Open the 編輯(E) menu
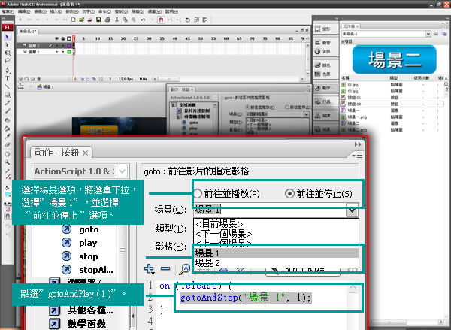451x330 pixels. coord(24,11)
